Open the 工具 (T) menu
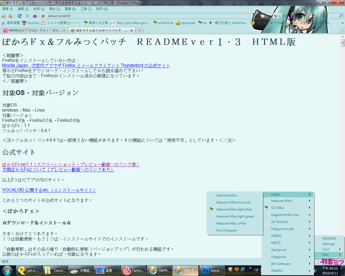The image size is (345, 276). [86, 9]
